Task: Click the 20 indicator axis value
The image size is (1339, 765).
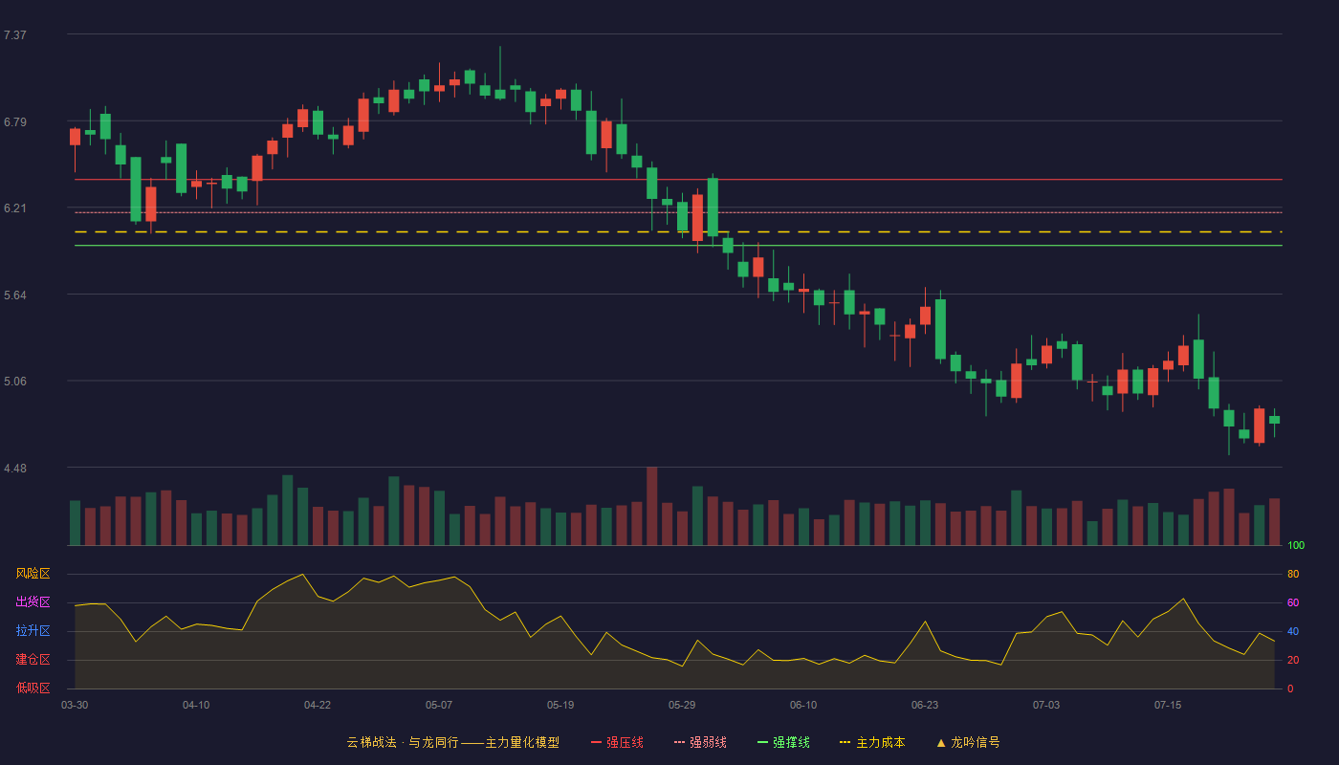Action: (1293, 661)
